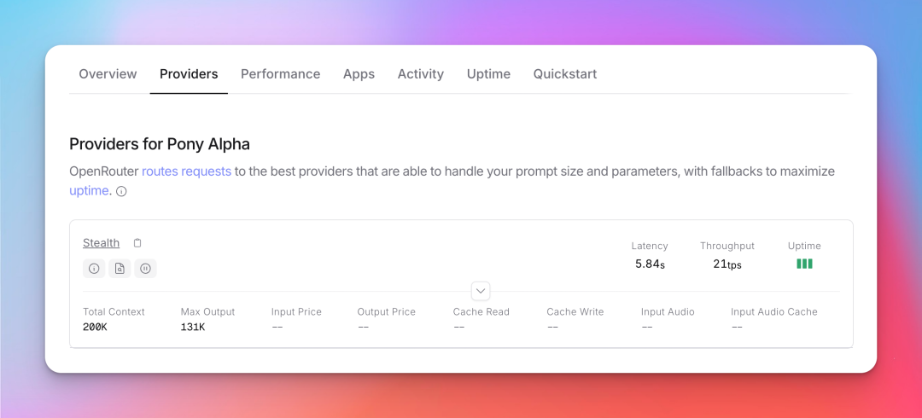Screen dimensions: 922x418
Task: Follow the "uptime" link in the description
Action: tap(89, 191)
